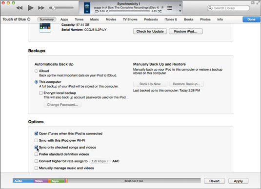Click the Audio segment of capacity bar

[23, 181]
